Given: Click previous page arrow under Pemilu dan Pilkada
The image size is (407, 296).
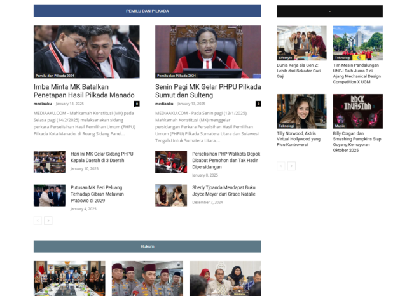Looking at the screenshot, I should coord(38,220).
